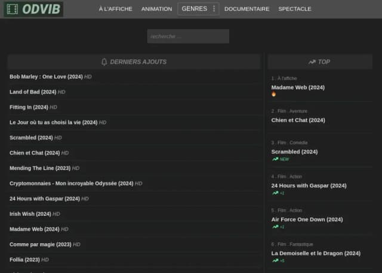Open Madame Web (2024) in TOP ranking
This screenshot has width=382, height=273.
298,88
